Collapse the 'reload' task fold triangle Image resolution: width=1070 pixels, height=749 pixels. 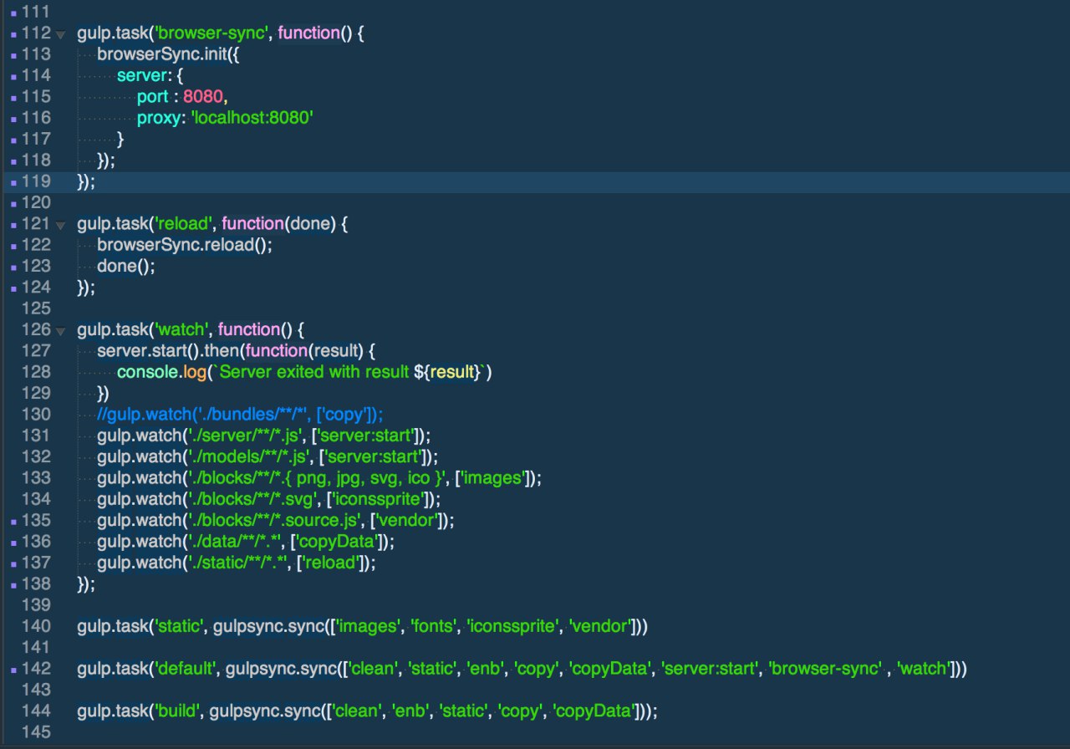[60, 226]
